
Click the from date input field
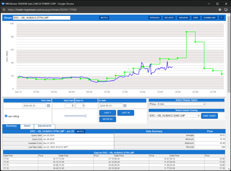pos(34,106)
